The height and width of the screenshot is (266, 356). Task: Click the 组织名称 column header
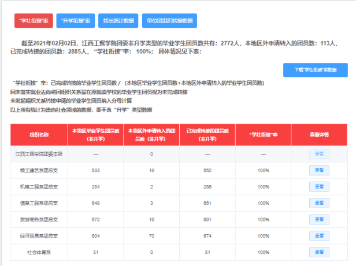(x=39, y=135)
